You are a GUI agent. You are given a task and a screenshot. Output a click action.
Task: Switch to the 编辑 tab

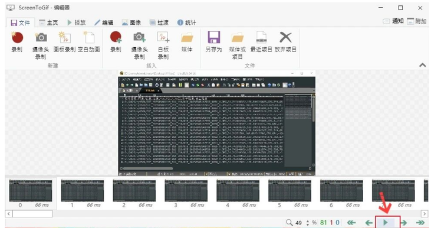coord(104,22)
